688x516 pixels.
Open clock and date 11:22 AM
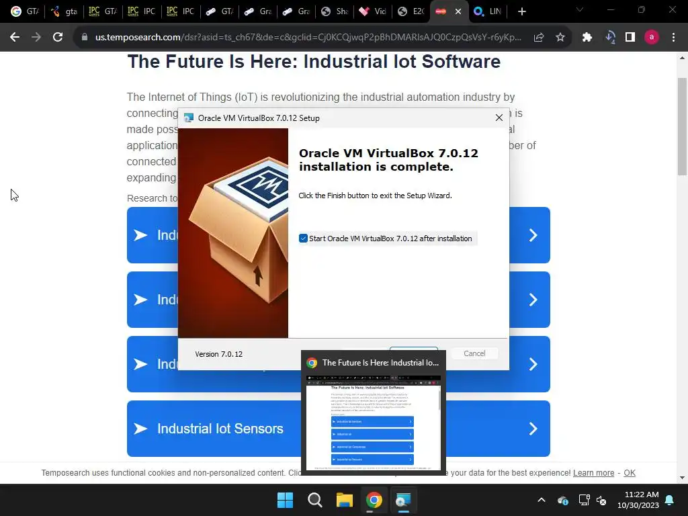coord(638,500)
